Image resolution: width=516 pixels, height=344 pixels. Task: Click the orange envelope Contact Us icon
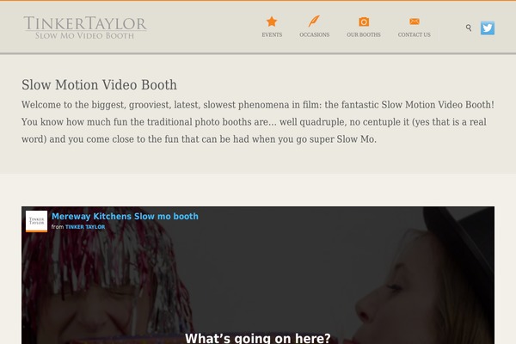(x=415, y=21)
